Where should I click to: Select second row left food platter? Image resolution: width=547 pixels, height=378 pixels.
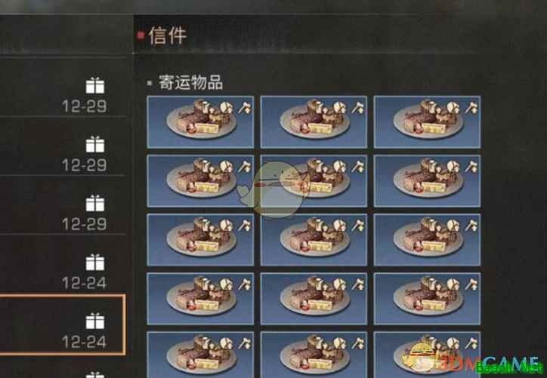[200, 181]
